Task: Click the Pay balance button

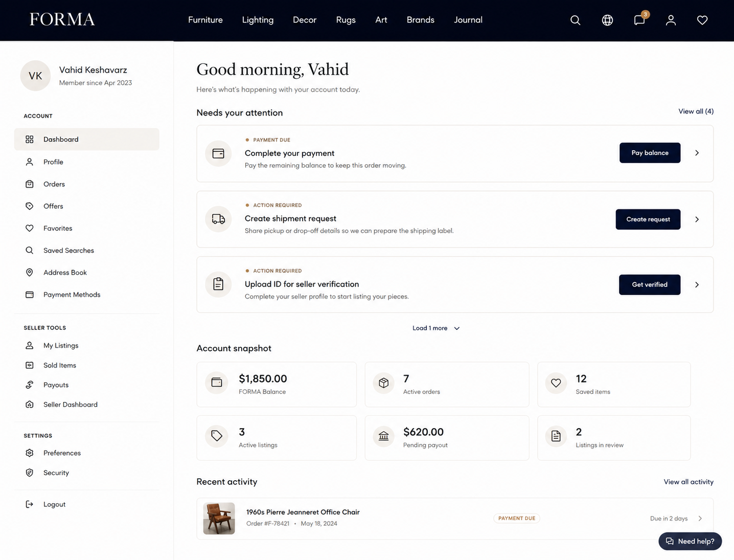Action: [650, 153]
